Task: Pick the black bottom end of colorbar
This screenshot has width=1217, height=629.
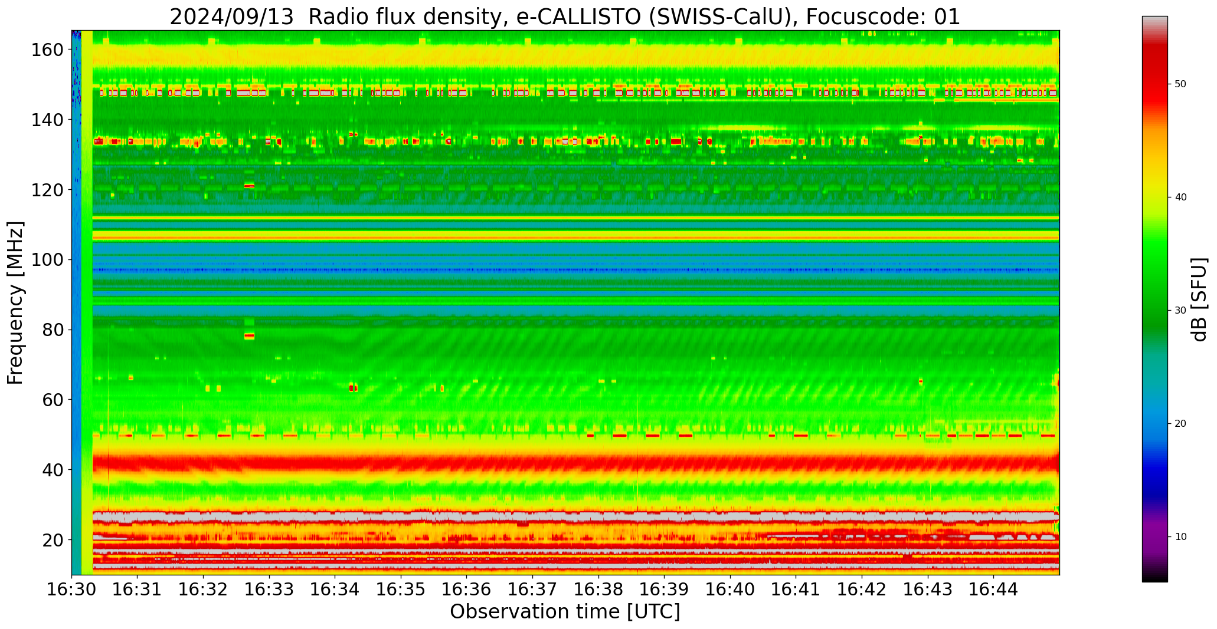Action: point(1154,579)
